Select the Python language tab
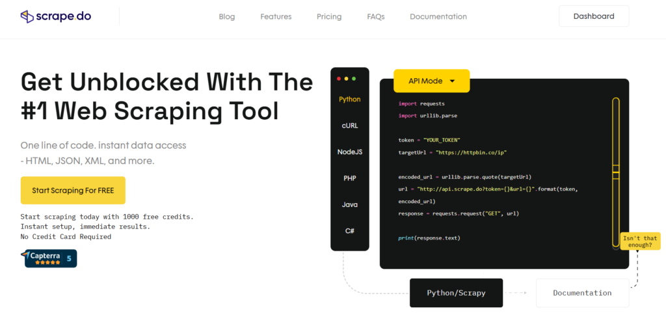This screenshot has height=330, width=666. tap(350, 100)
